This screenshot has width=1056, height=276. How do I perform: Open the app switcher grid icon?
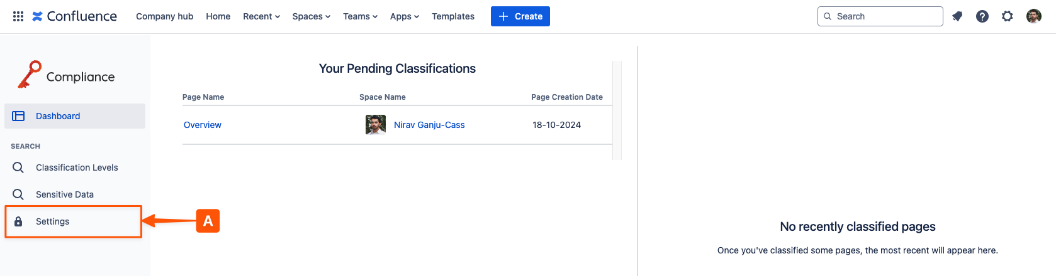(18, 16)
